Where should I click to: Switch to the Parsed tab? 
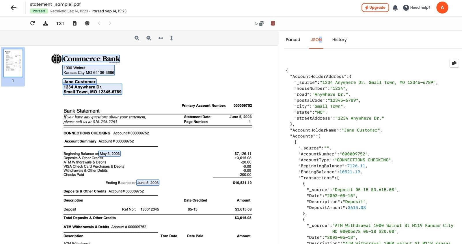coord(293,40)
